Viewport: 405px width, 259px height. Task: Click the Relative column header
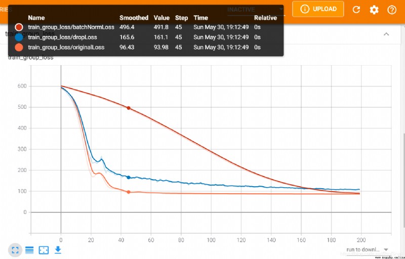click(265, 18)
